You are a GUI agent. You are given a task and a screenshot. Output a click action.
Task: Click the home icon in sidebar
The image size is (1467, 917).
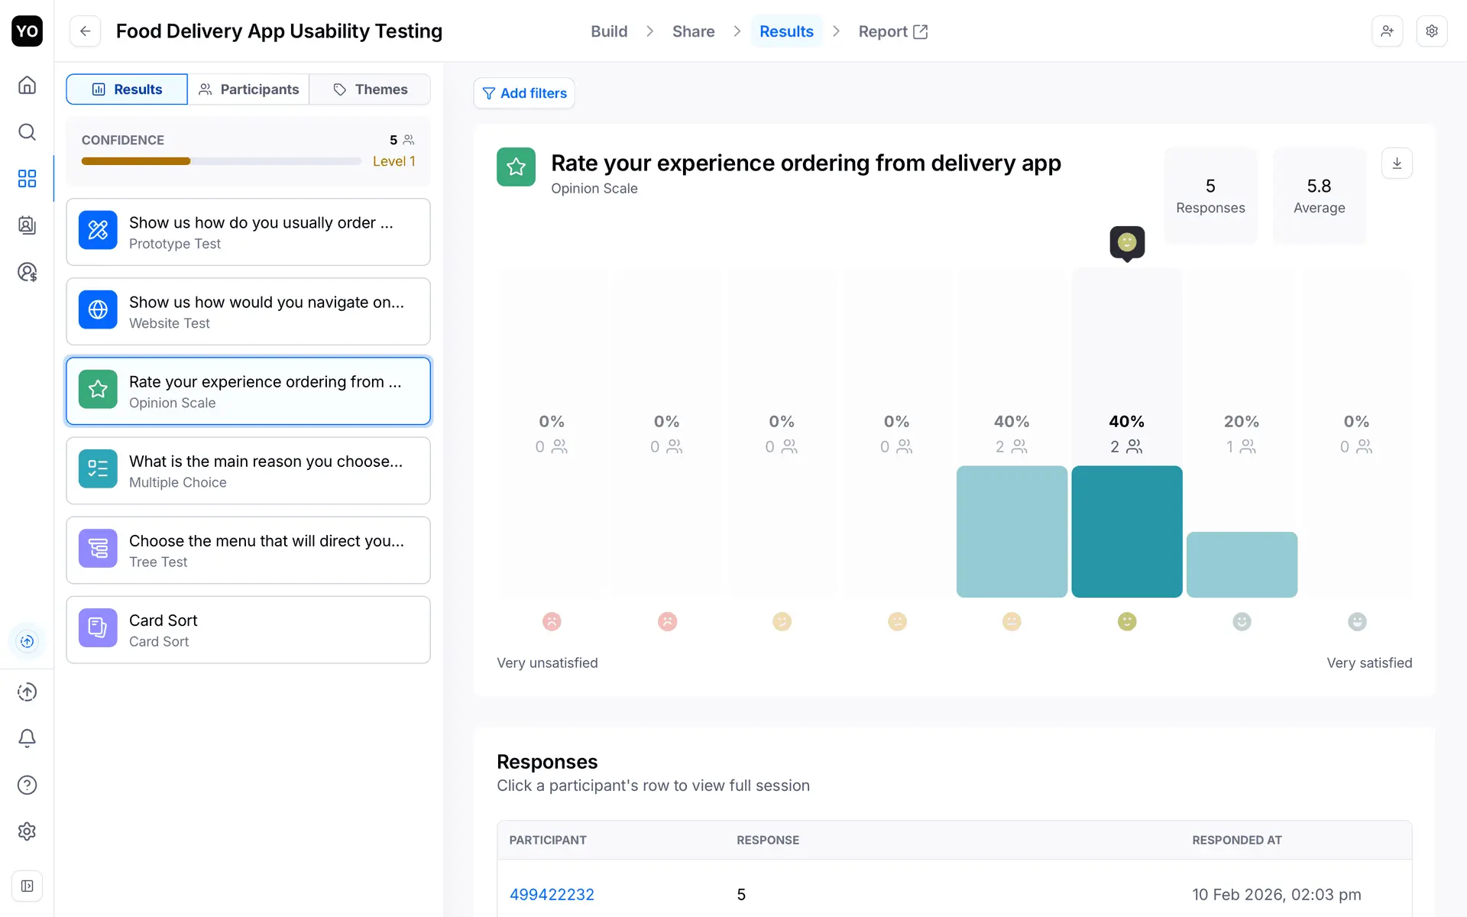point(27,85)
